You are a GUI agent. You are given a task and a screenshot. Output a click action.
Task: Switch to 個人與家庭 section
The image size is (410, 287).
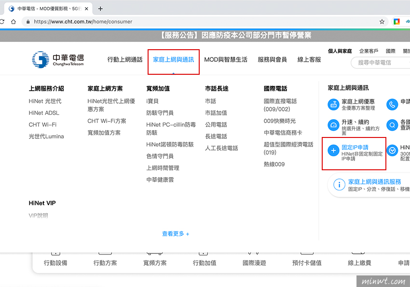[x=340, y=51]
